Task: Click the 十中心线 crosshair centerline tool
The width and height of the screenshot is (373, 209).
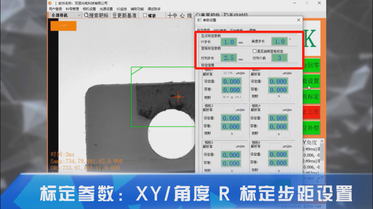Action: (x=179, y=15)
